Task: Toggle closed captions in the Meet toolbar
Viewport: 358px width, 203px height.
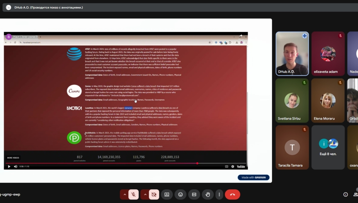Action: (x=194, y=194)
